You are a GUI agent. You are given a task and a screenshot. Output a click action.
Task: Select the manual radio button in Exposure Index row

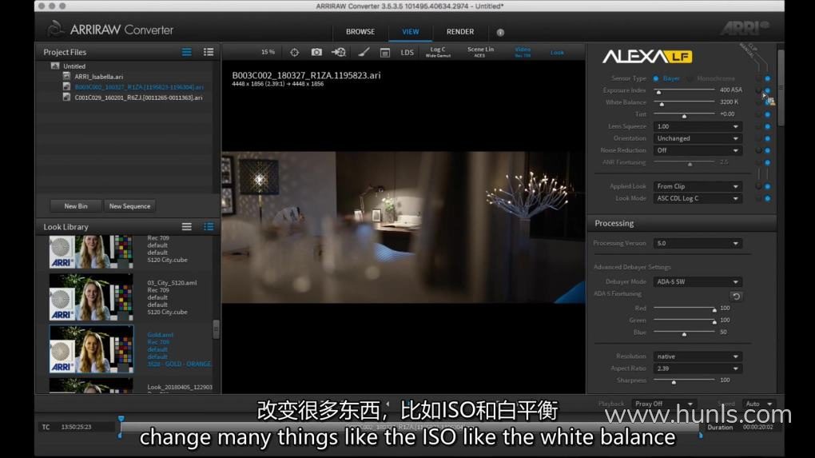[758, 90]
